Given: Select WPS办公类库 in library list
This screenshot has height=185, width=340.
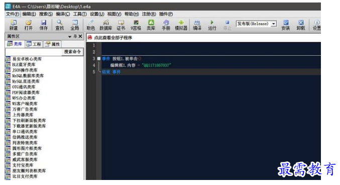Looking at the screenshot, I should point(24,98).
